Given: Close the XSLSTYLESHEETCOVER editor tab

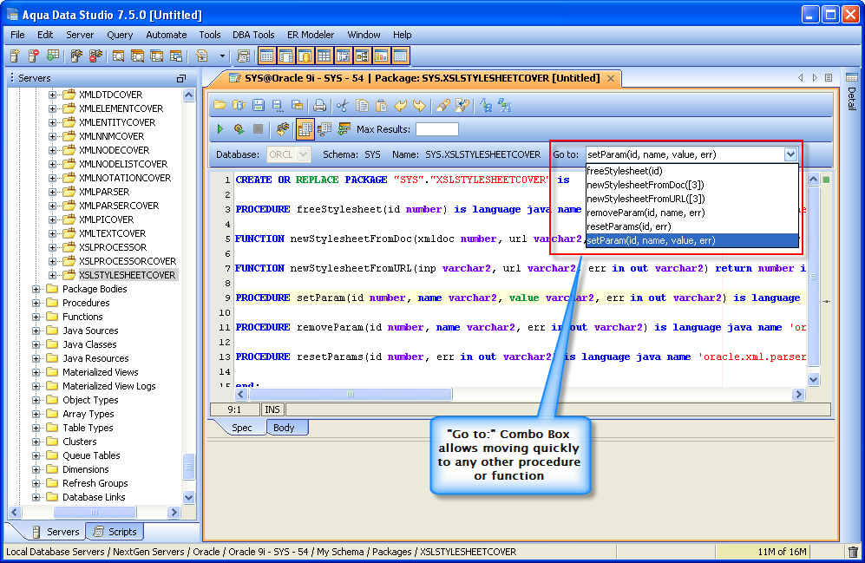Looking at the screenshot, I should pyautogui.click(x=611, y=78).
